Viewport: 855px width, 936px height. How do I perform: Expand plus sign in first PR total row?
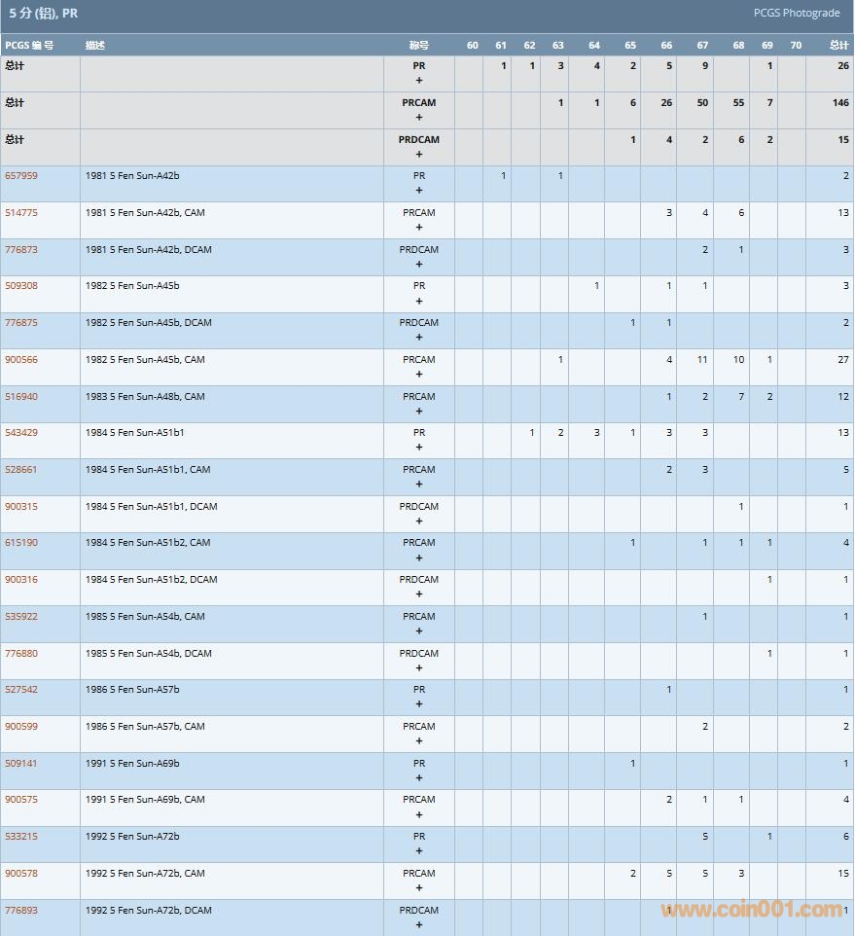[x=419, y=81]
